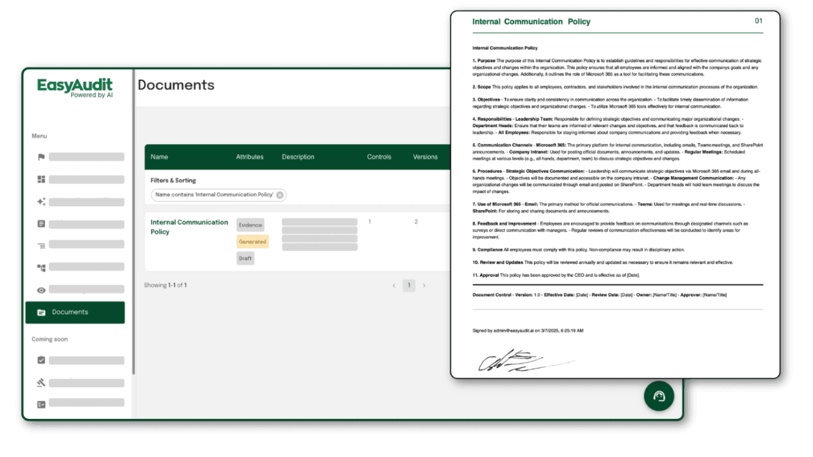Screen dimensions: 813x457
Task: Toggle the Generated attribute tag
Action: click(252, 241)
